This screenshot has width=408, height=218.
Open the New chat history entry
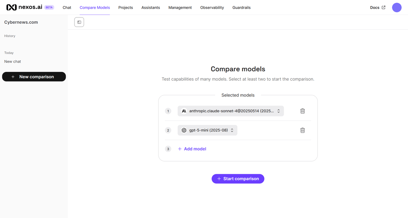(12, 62)
